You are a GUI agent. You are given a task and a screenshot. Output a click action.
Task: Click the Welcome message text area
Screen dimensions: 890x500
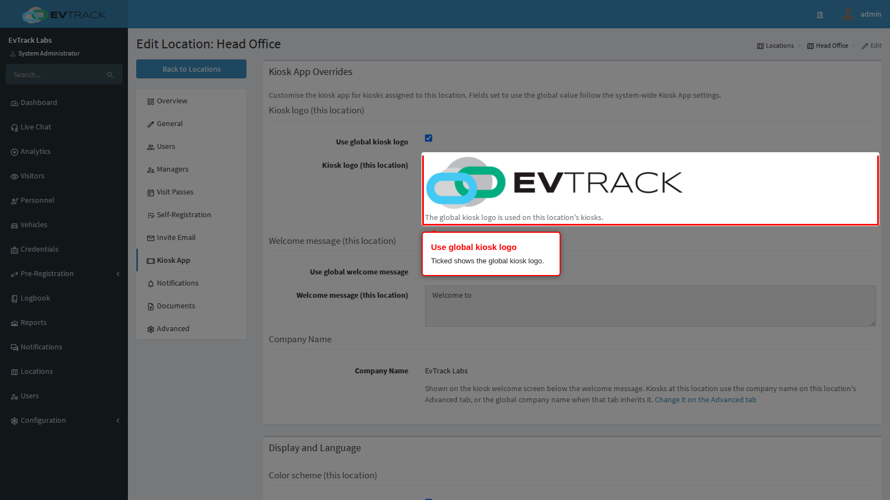[650, 306]
